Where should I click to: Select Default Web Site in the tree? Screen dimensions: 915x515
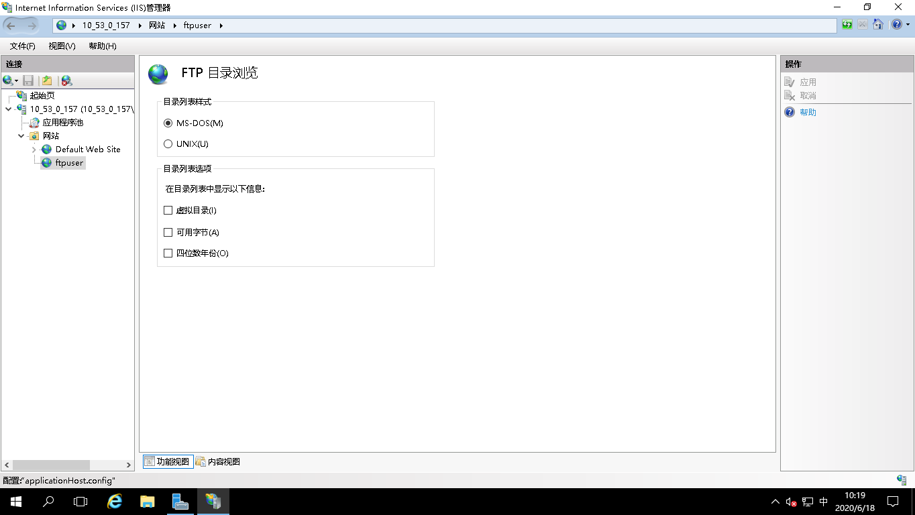pos(88,150)
